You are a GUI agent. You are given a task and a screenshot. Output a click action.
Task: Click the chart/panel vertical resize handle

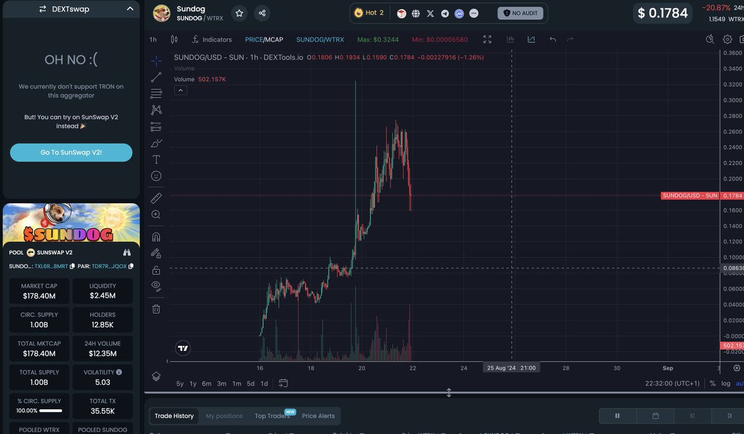click(x=449, y=393)
